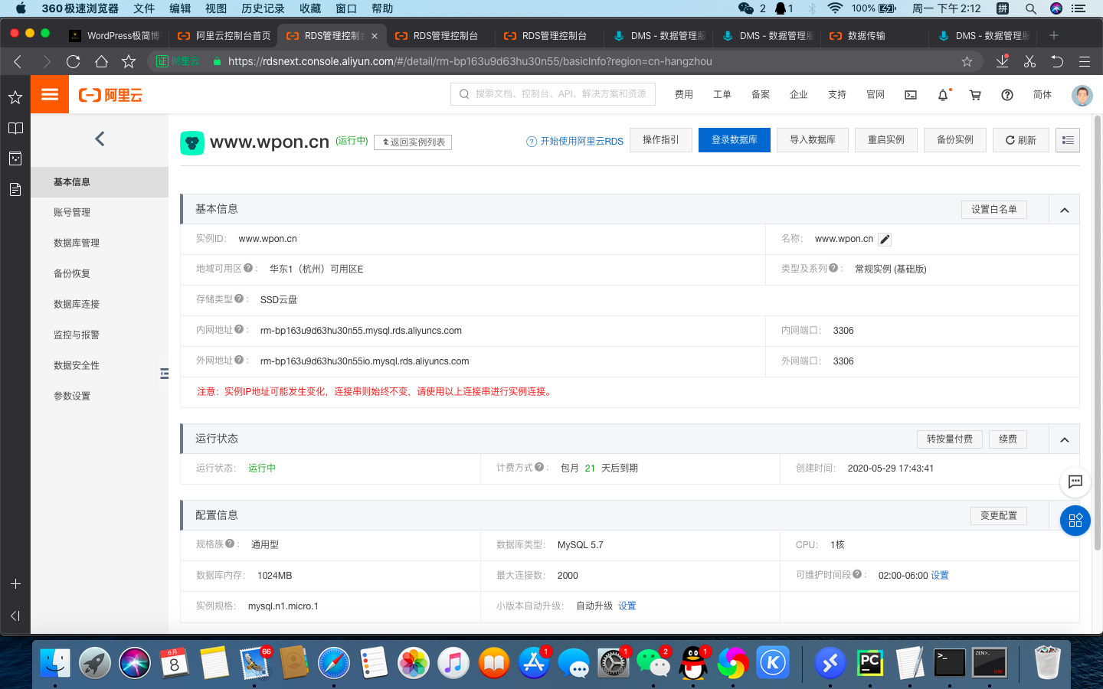Viewport: 1103px width, 689px height.
Task: Open Cloud Shell terminal icon in header
Action: (x=911, y=95)
